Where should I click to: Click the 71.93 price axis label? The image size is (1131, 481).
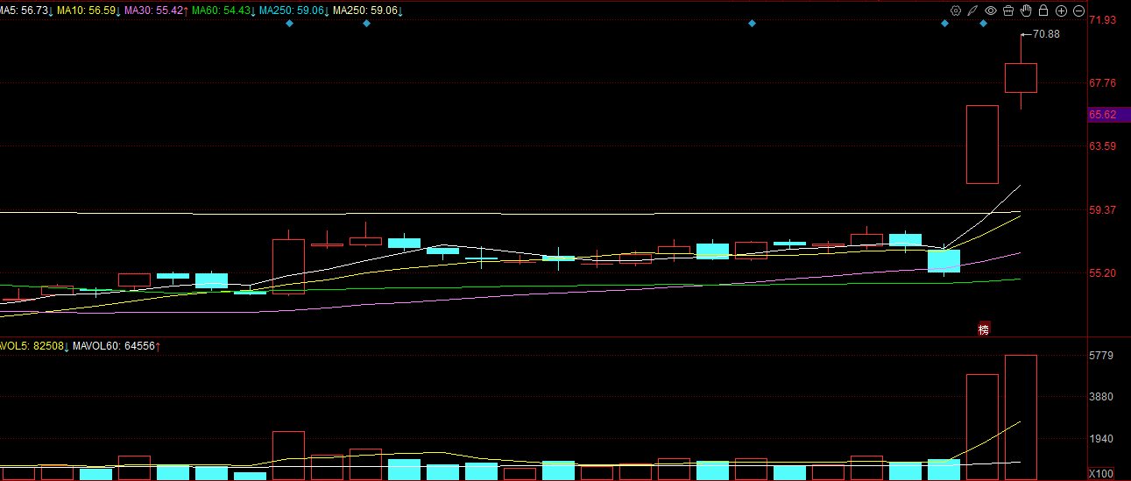tap(1102, 19)
